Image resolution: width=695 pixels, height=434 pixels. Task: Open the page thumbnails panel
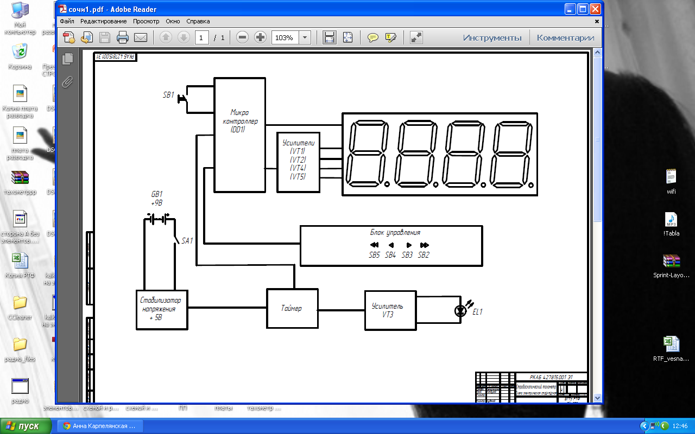point(68,59)
